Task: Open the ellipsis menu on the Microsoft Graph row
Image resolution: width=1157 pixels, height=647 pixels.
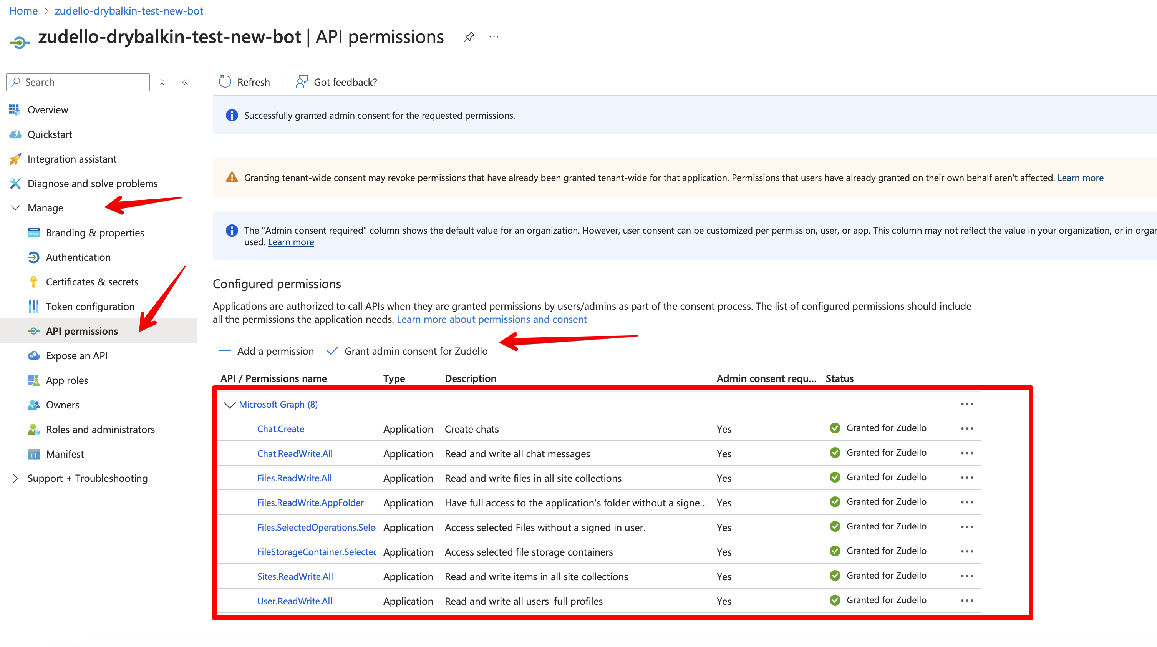Action: (x=967, y=404)
